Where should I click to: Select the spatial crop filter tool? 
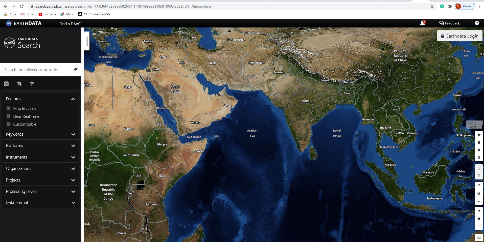[19, 83]
